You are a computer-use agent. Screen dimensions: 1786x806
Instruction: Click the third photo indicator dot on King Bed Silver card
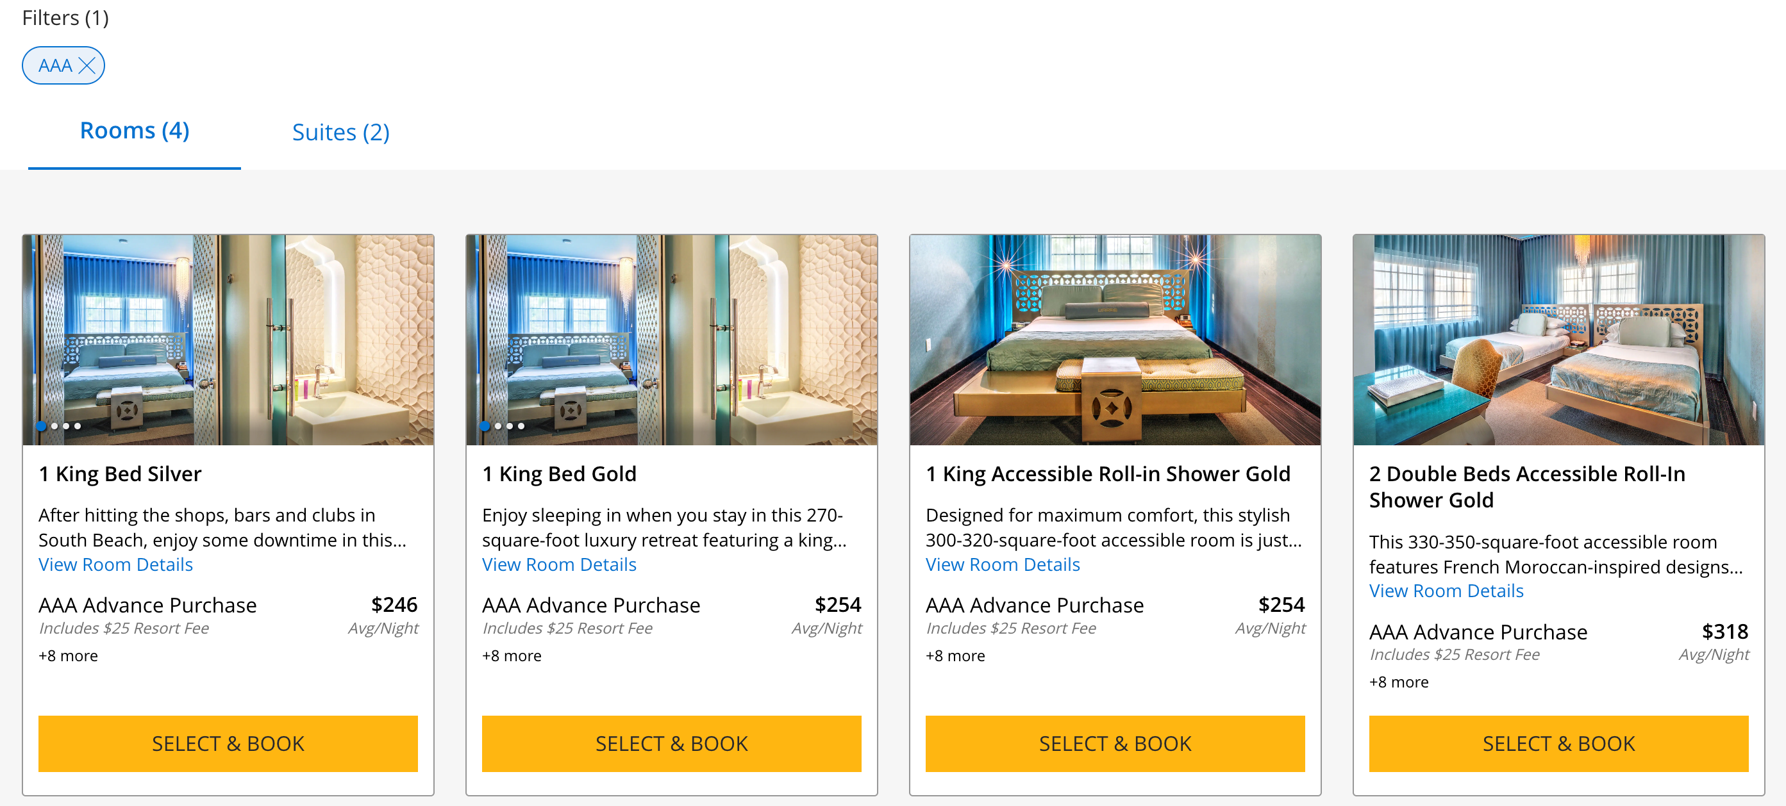(x=67, y=426)
